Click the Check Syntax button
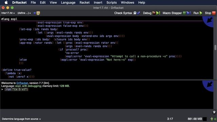This screenshot has height=122, width=217. click(127, 13)
